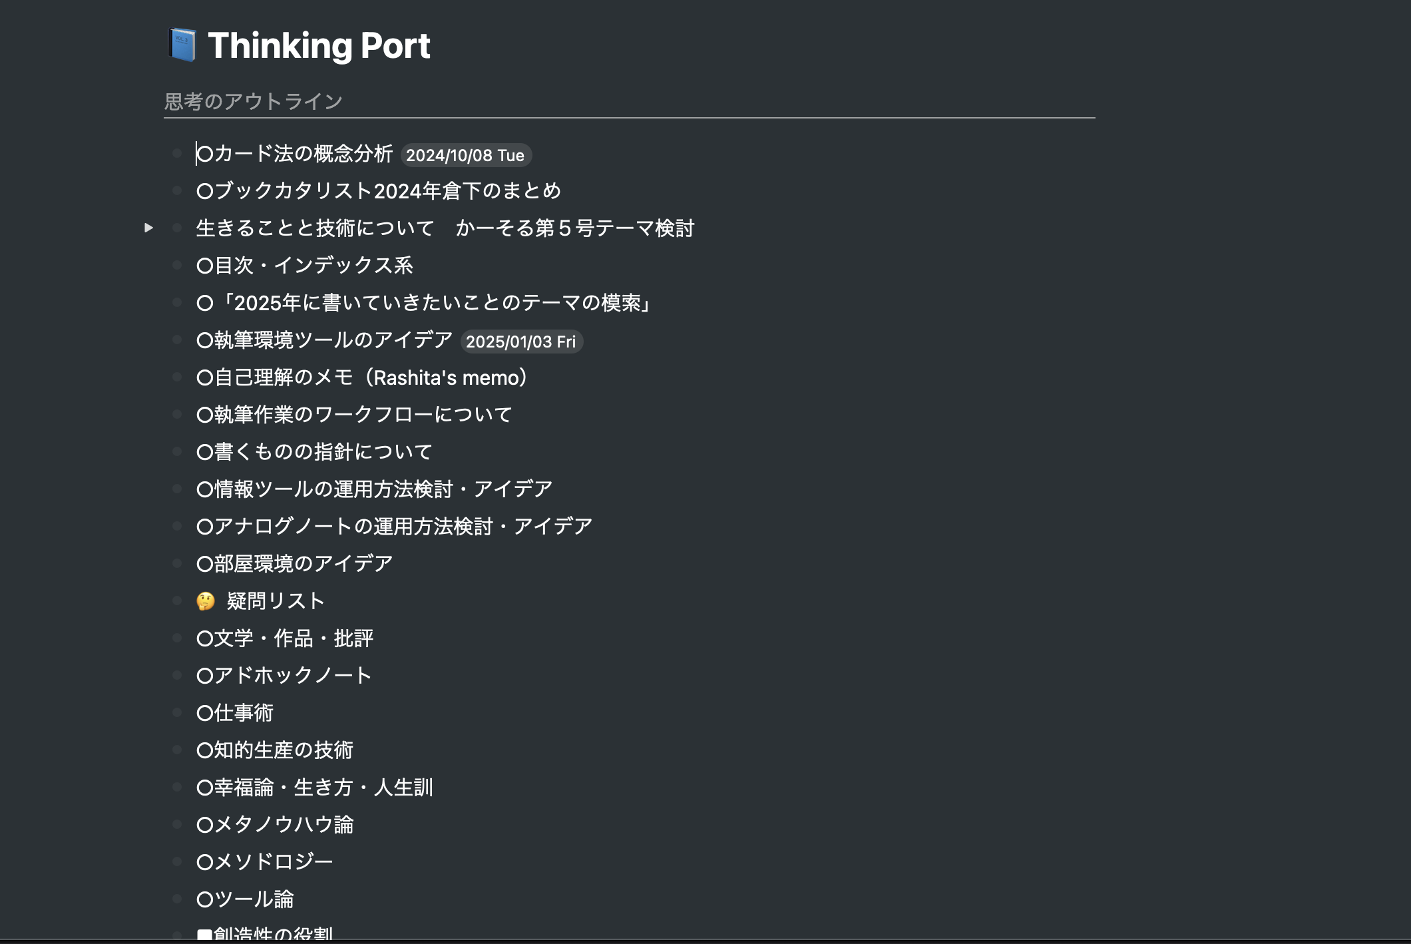
Task: Select the 〇文学・作品・批評 item
Action: [x=284, y=638]
